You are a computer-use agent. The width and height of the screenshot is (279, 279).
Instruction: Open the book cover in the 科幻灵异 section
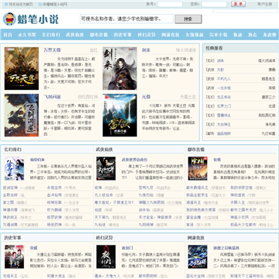(106, 257)
